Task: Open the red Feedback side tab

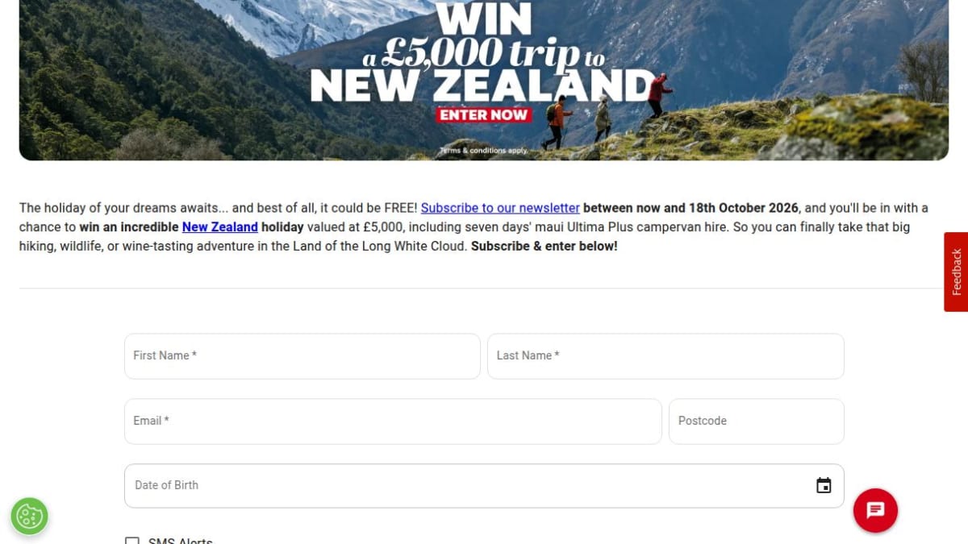Action: [956, 272]
